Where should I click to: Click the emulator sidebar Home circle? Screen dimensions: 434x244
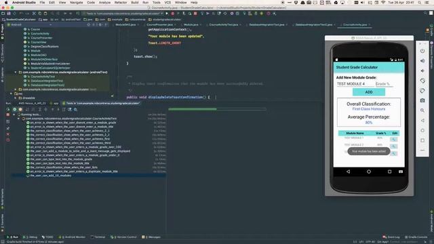[x=422, y=130]
